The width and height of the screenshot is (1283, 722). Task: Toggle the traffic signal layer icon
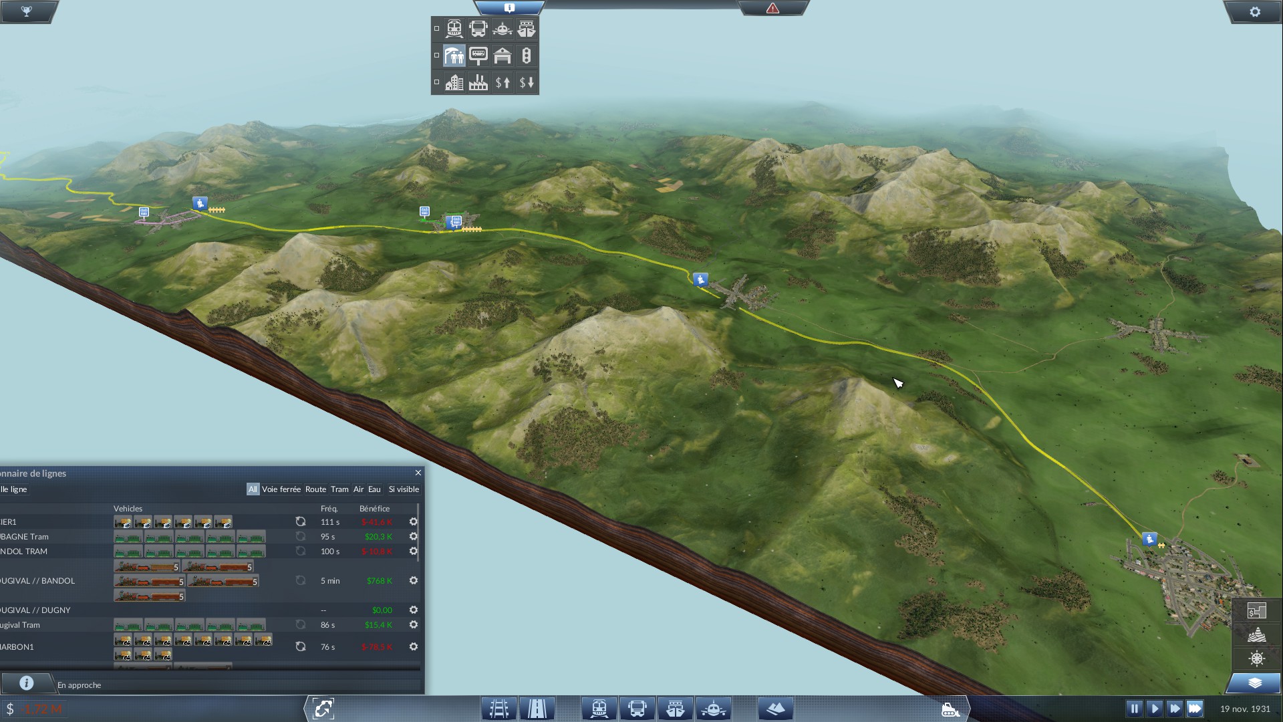[527, 55]
